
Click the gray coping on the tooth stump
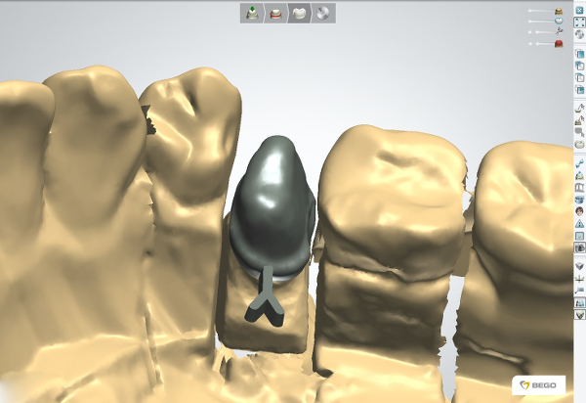coord(272,201)
